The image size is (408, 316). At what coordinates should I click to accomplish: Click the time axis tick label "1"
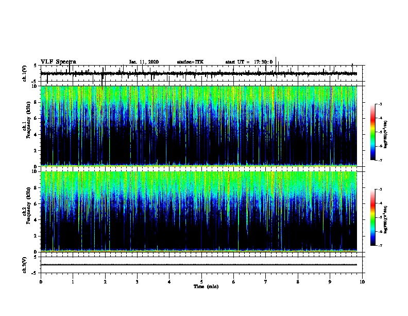click(x=73, y=282)
